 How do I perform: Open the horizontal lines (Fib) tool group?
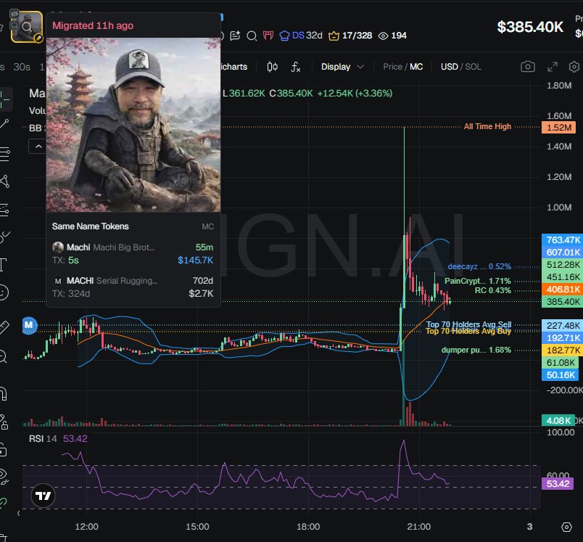click(x=4, y=154)
